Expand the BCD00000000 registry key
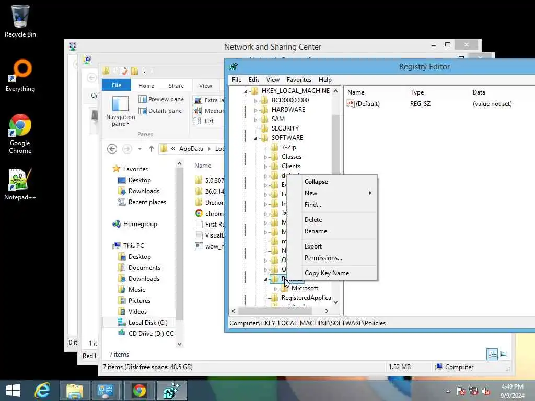Viewport: 535px width, 401px height. (x=255, y=101)
